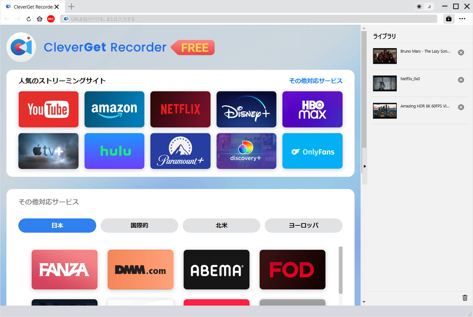Switch to dark theme moon toggle
This screenshot has height=317, width=473.
429,7
